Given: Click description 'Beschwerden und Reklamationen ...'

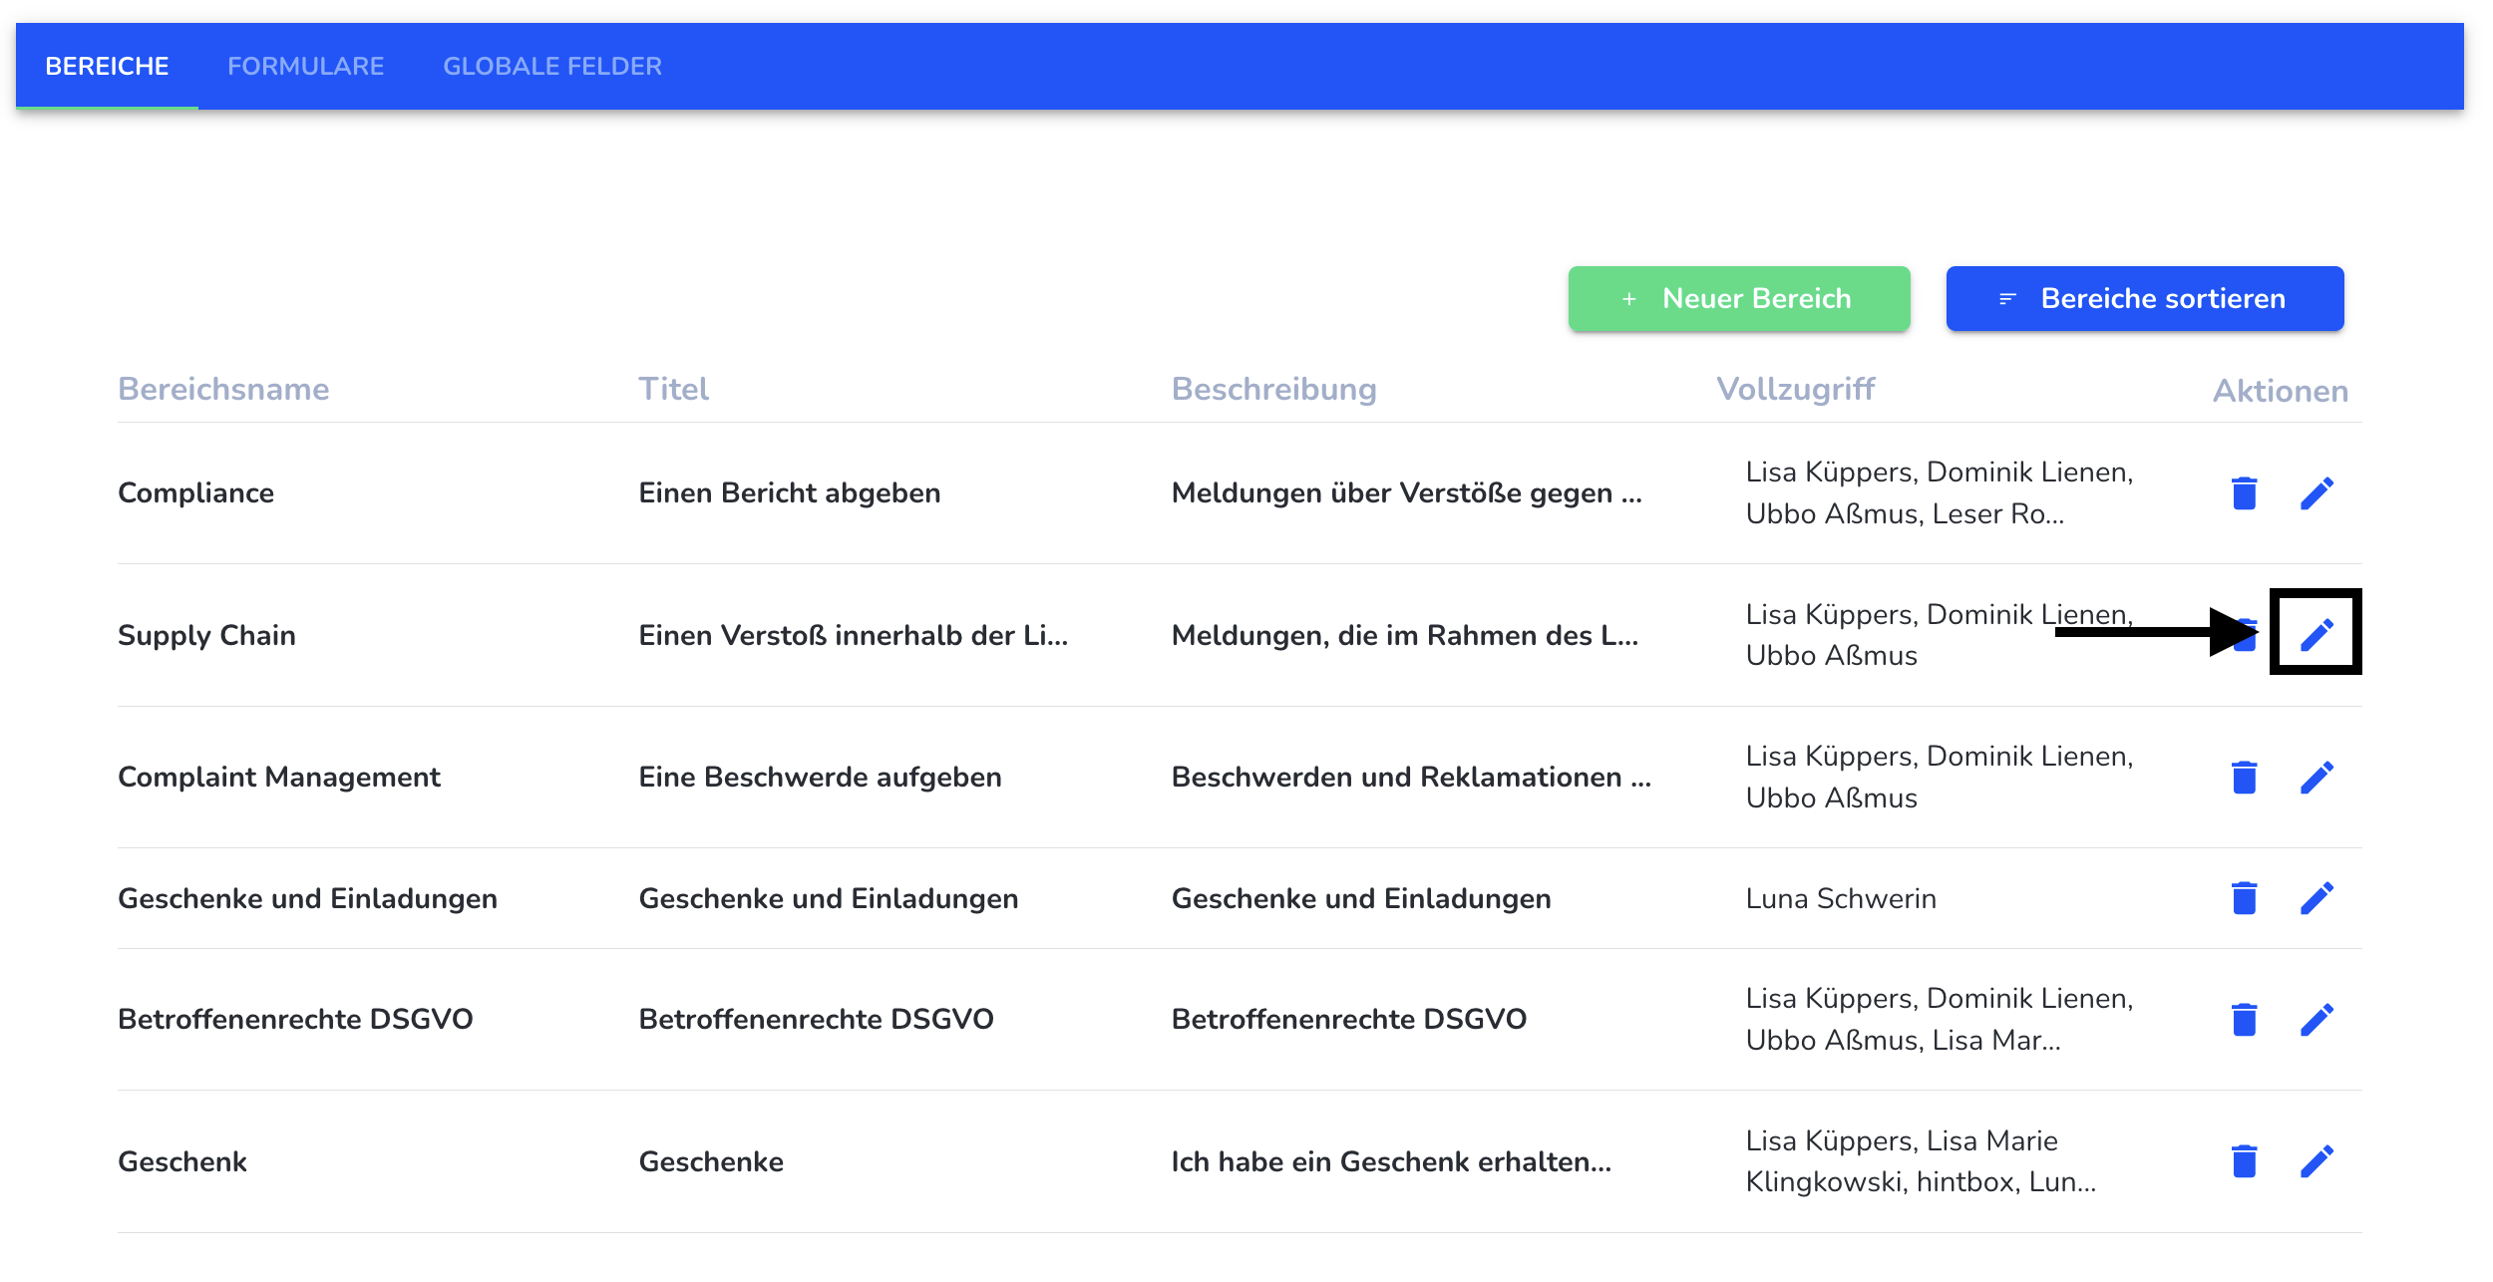Looking at the screenshot, I should (x=1411, y=778).
